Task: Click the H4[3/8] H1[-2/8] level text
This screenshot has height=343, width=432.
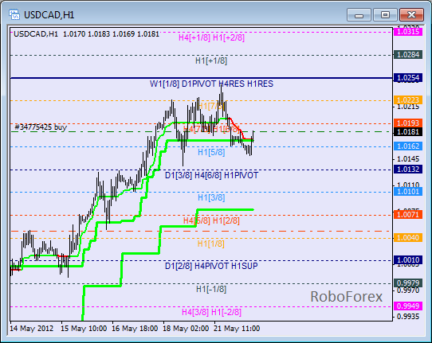Action: [211, 312]
